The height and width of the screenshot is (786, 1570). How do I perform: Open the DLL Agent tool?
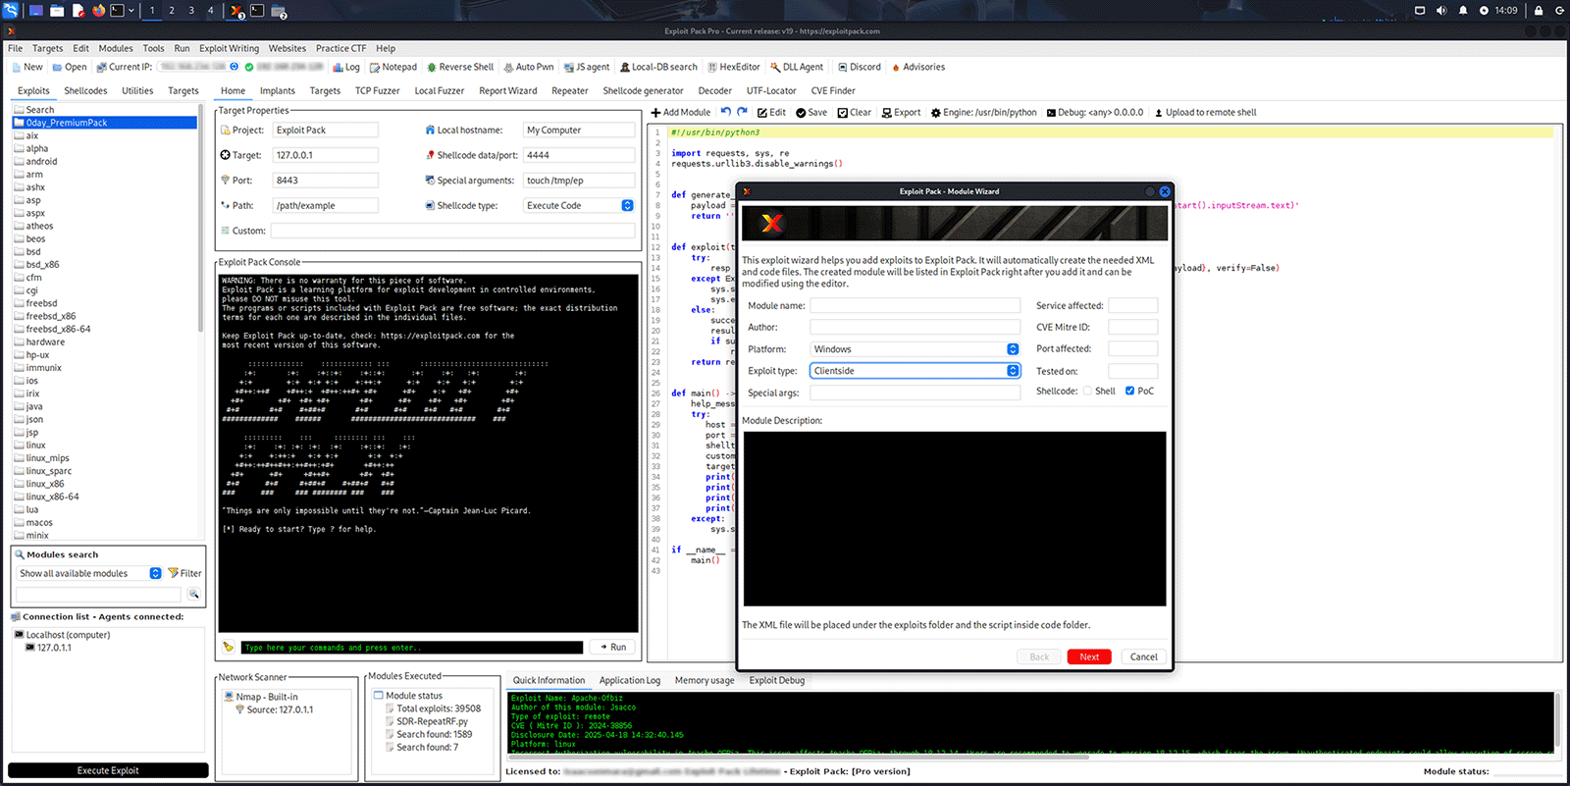click(x=796, y=68)
